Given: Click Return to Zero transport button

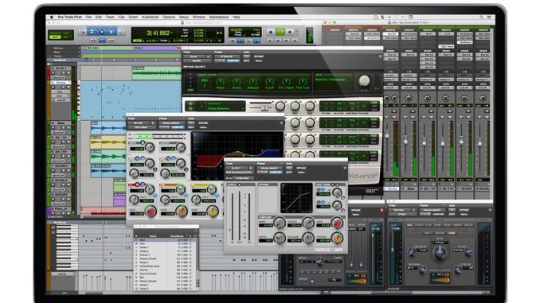Looking at the screenshot, I should pos(270,41).
